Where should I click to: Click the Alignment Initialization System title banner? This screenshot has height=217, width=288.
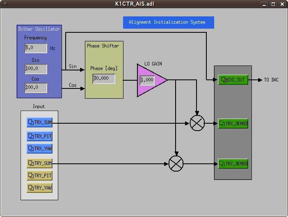tap(168, 22)
